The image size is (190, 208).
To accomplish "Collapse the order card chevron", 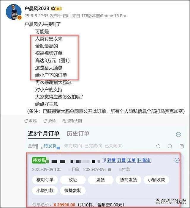I will 177,160.
